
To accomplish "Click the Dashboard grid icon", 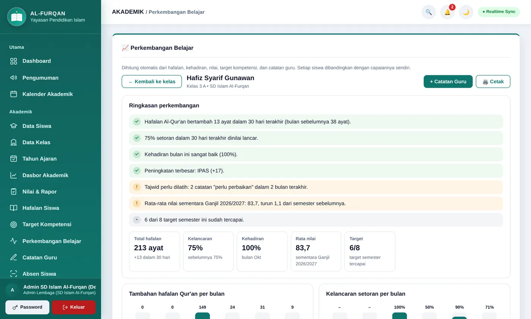I will (14, 61).
